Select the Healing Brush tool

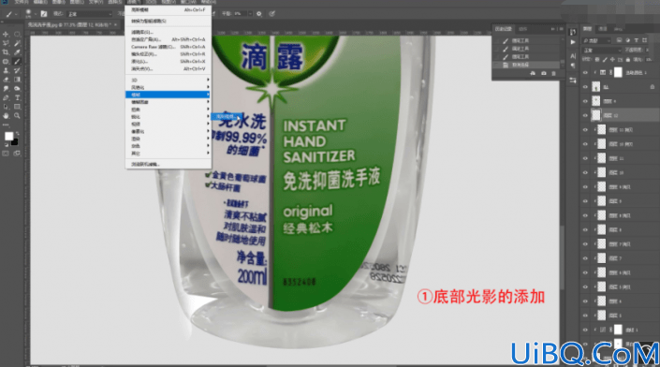click(6, 62)
